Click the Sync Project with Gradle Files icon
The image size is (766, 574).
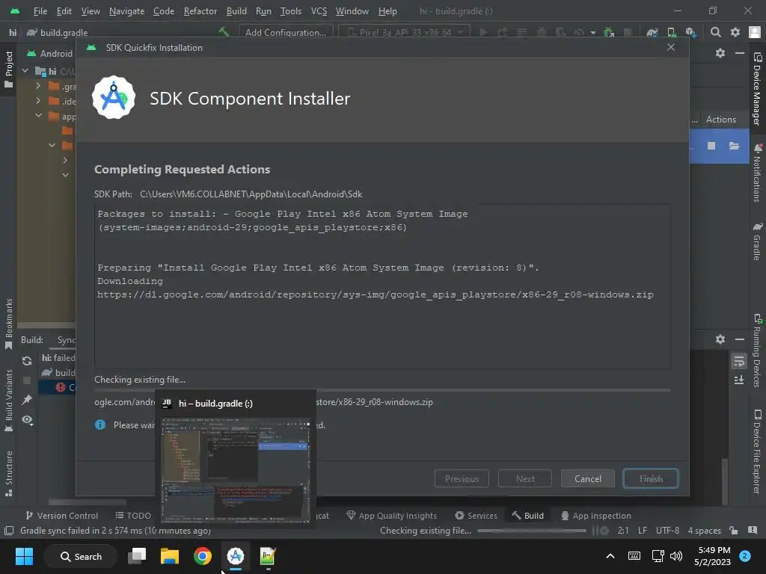tap(652, 32)
